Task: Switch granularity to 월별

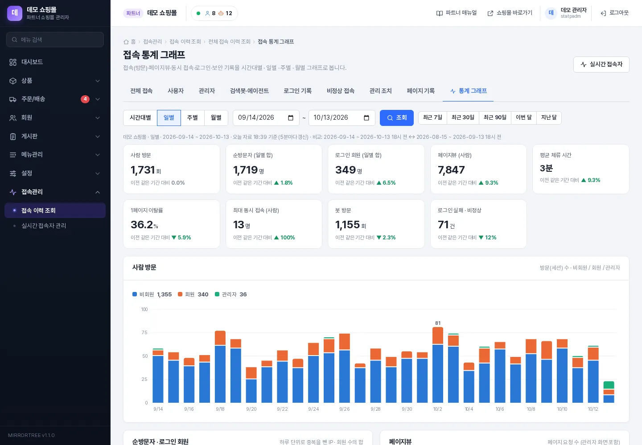Action: (216, 118)
